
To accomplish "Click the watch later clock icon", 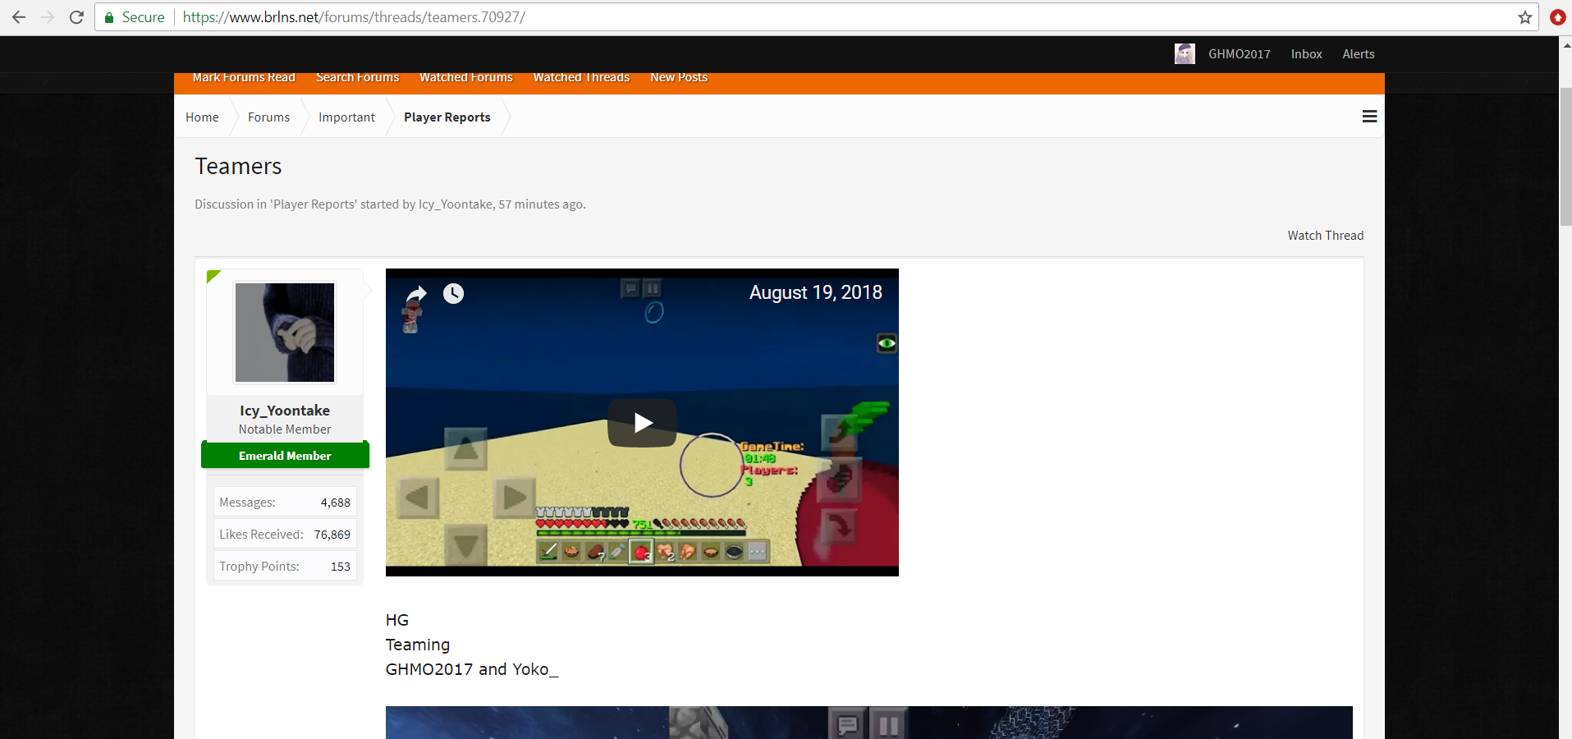I will (453, 293).
